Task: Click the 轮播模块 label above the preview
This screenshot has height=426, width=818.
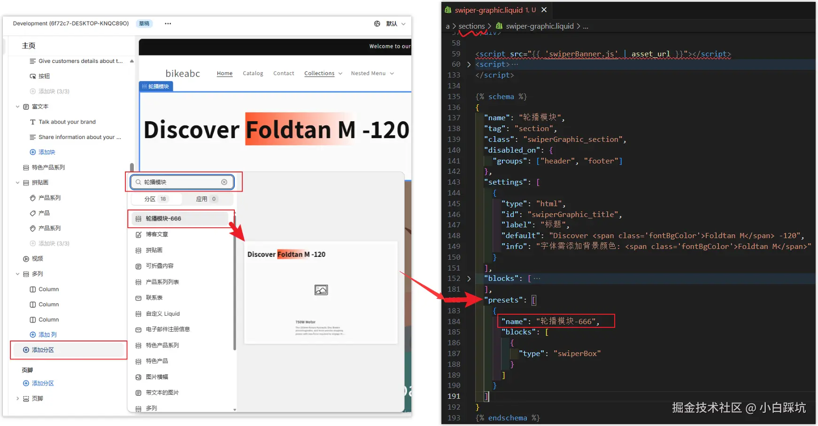Action: (156, 86)
